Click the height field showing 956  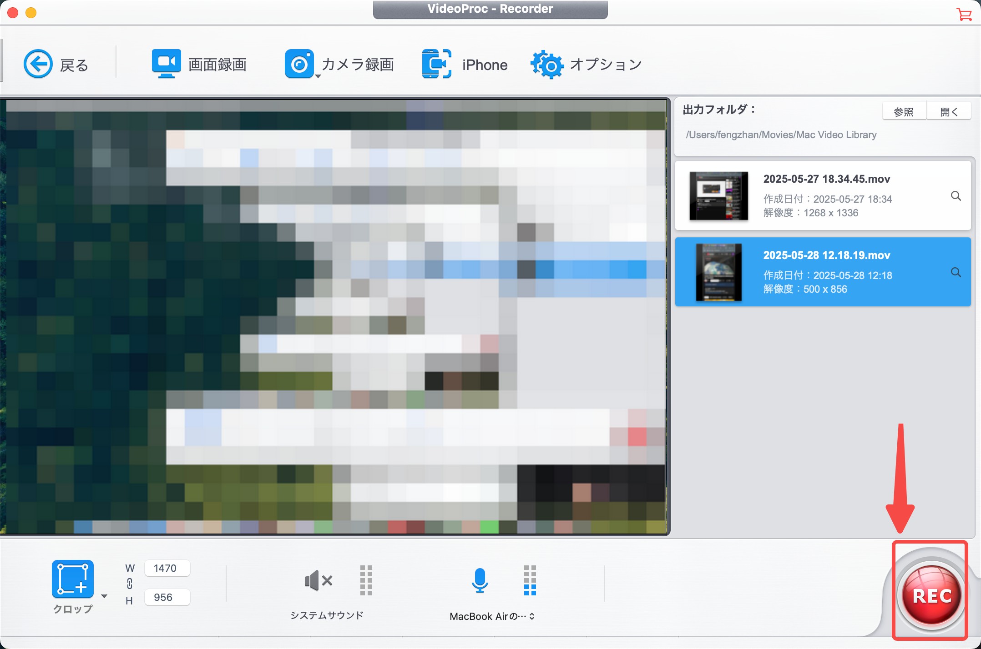167,597
